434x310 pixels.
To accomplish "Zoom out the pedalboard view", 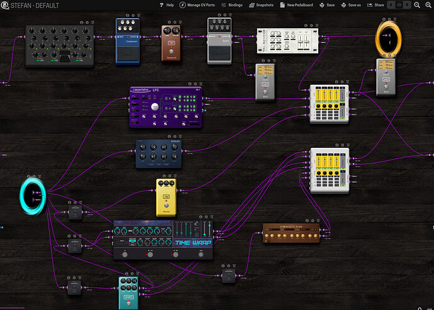I will pyautogui.click(x=417, y=5).
